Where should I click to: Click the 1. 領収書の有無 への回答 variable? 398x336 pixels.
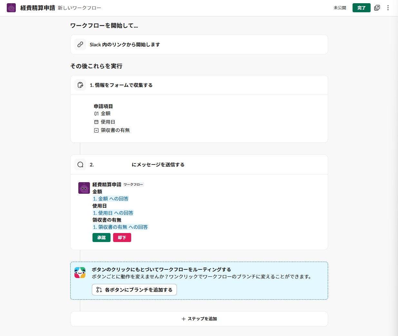pos(120,227)
